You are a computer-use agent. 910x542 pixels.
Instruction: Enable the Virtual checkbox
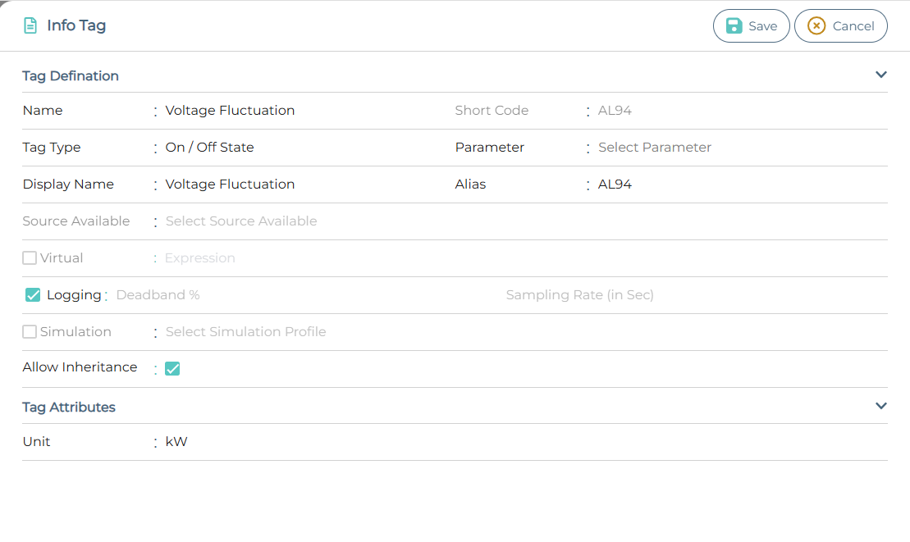coord(30,258)
